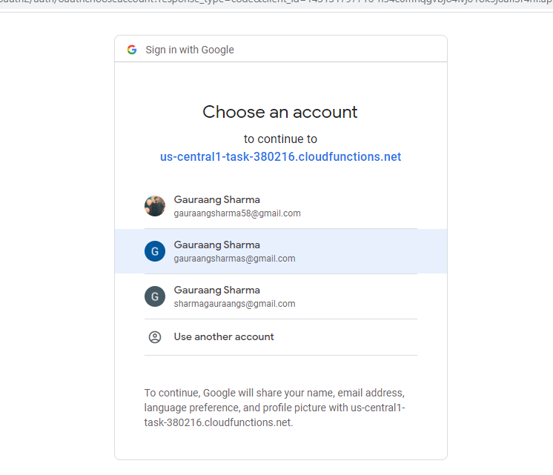Click the browser address bar URL

276,1
